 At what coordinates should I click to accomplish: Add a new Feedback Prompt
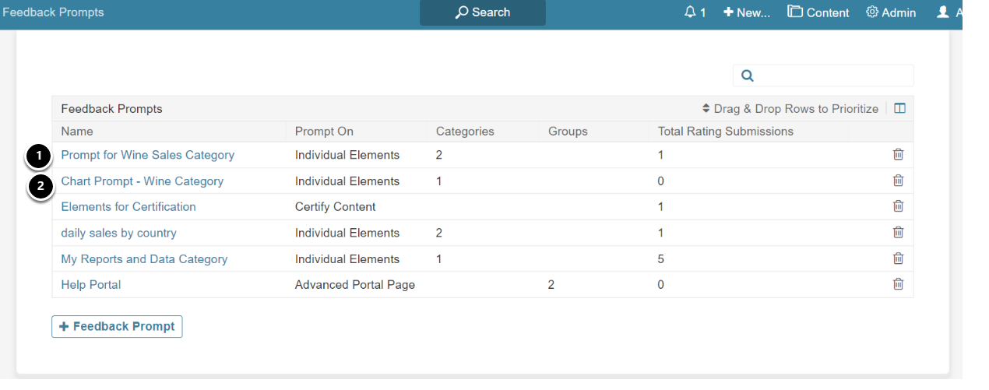117,326
